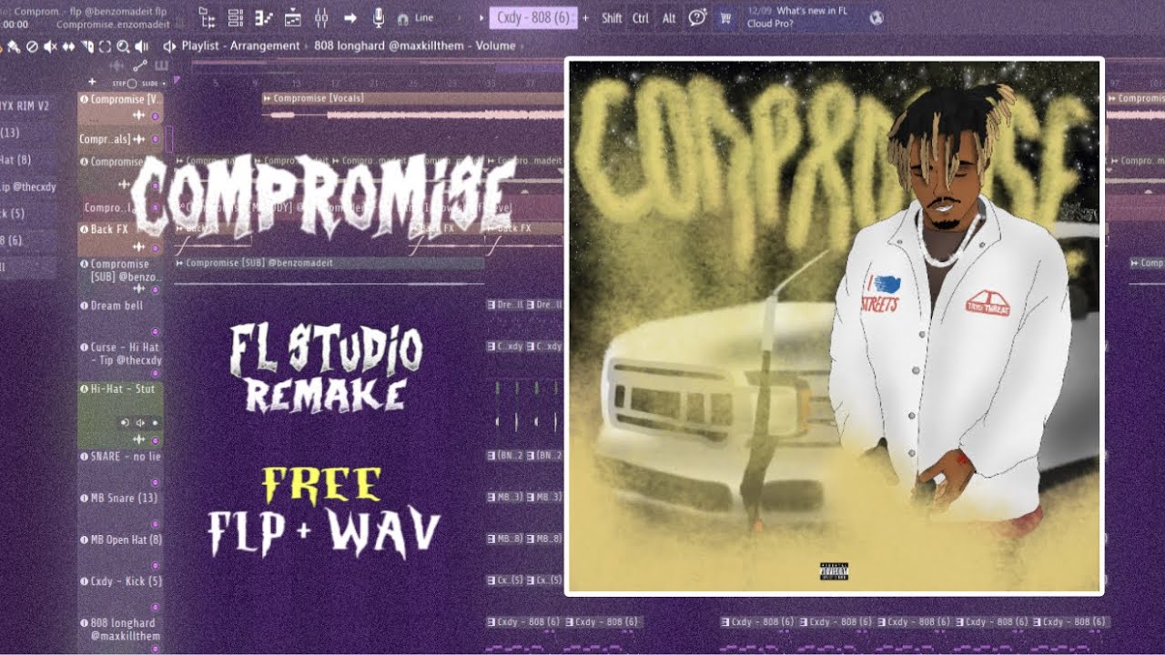Screen dimensions: 1165x655
Task: Select the Slip tool in Playlist toolbar
Action: point(68,46)
